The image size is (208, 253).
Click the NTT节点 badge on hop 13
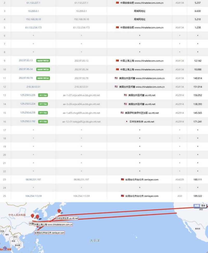[x=42, y=95]
